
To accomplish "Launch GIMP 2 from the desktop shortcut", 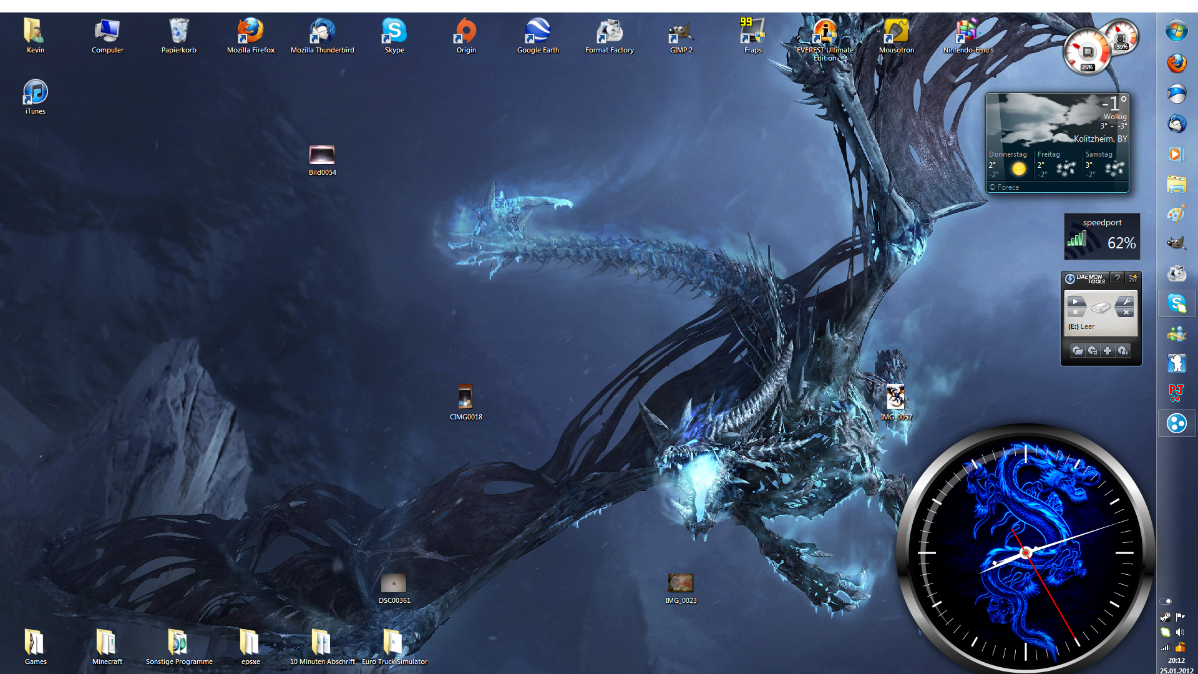I will pyautogui.click(x=681, y=36).
